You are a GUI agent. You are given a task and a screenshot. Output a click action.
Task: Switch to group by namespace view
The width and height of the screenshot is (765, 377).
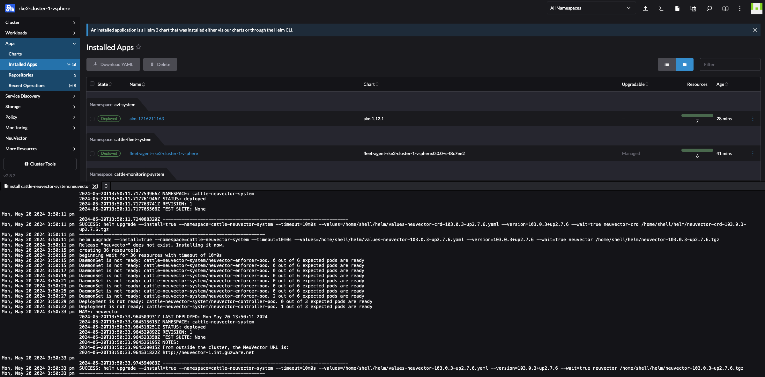coord(685,64)
